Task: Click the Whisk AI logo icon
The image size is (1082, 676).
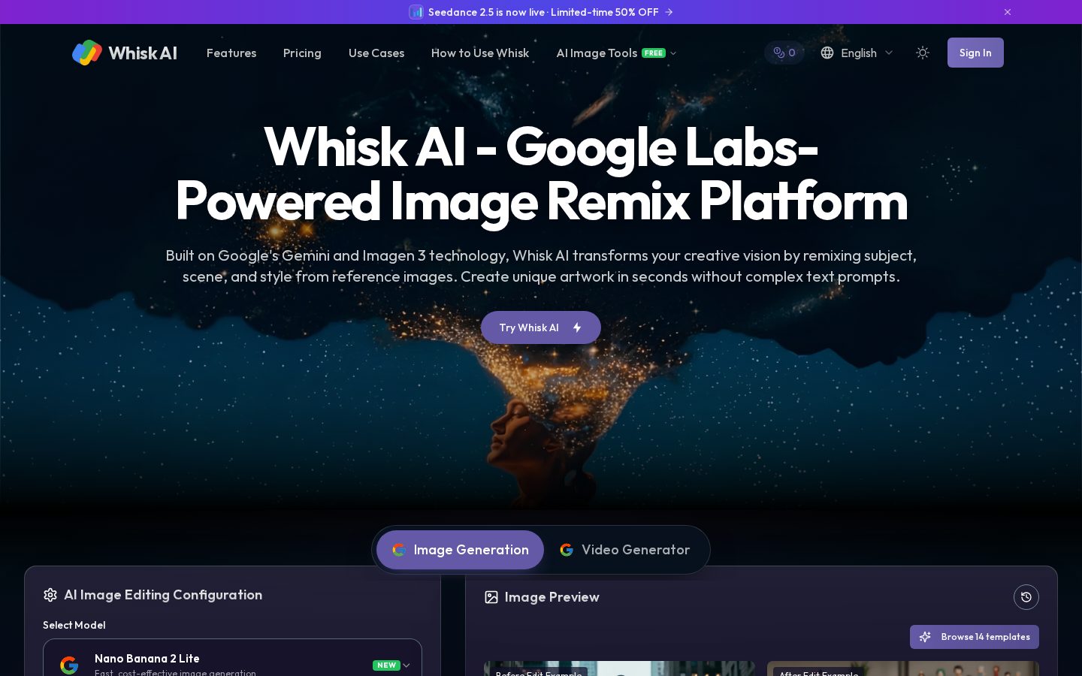Action: click(x=87, y=53)
